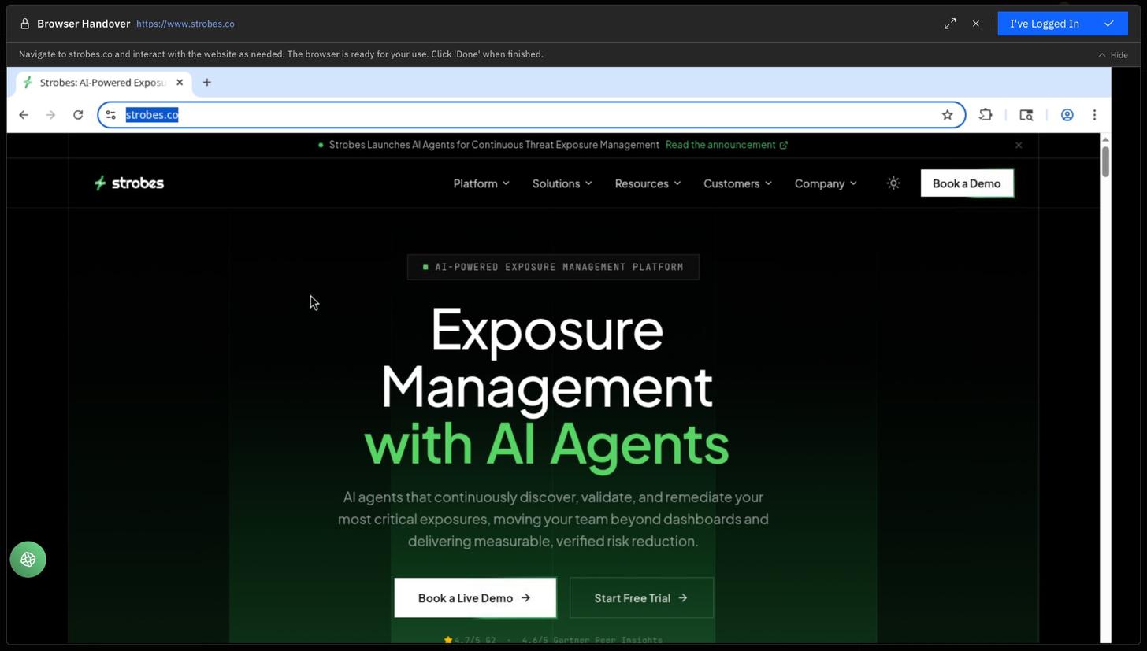Viewport: 1147px width, 651px height.
Task: Expand the Company dropdown menu
Action: (x=826, y=183)
